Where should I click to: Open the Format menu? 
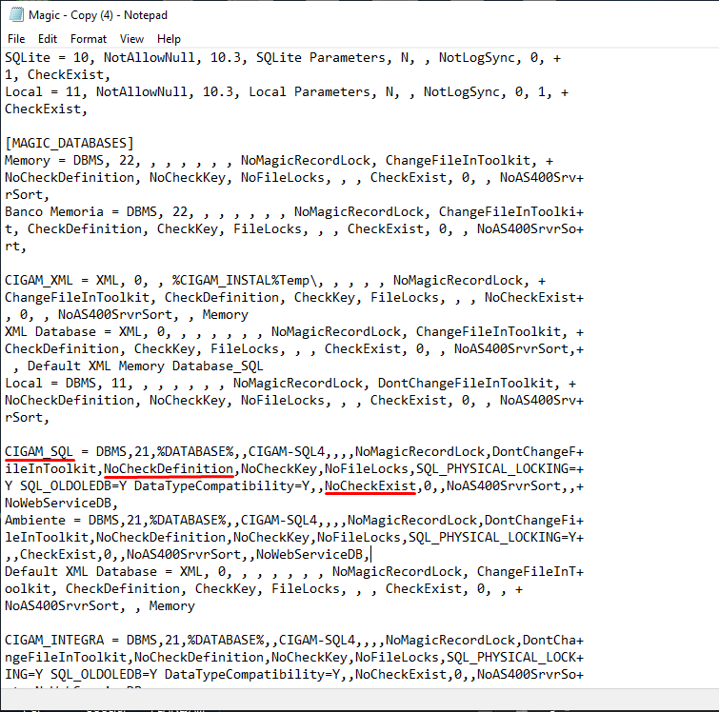pyautogui.click(x=88, y=39)
